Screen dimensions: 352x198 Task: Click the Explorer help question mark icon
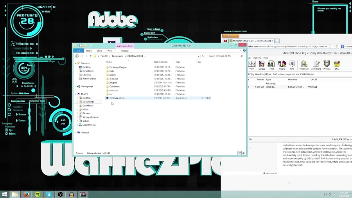tap(244, 50)
